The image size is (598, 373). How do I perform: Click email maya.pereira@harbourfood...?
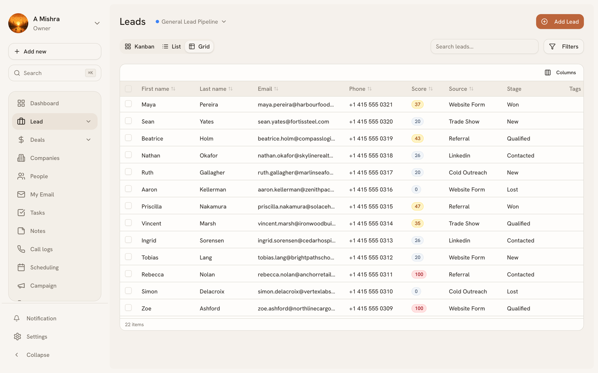296,105
